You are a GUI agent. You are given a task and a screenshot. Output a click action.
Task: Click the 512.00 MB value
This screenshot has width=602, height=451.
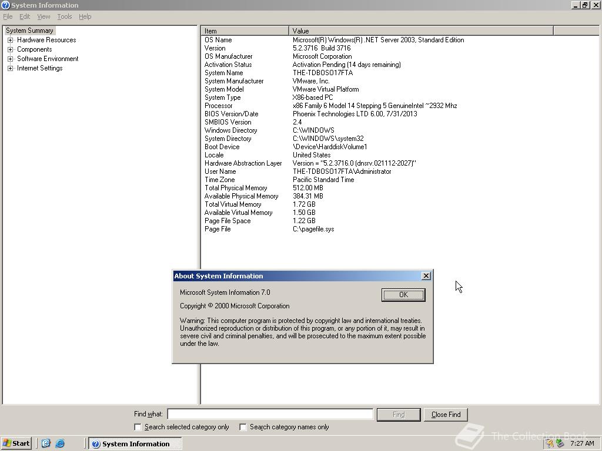coord(308,188)
